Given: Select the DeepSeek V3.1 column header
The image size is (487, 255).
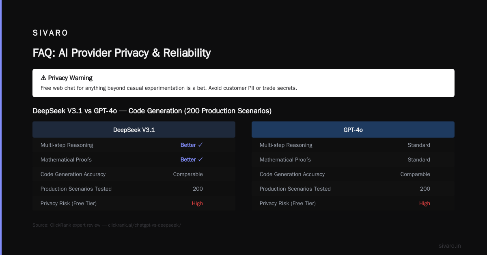Looking at the screenshot, I should [134, 130].
